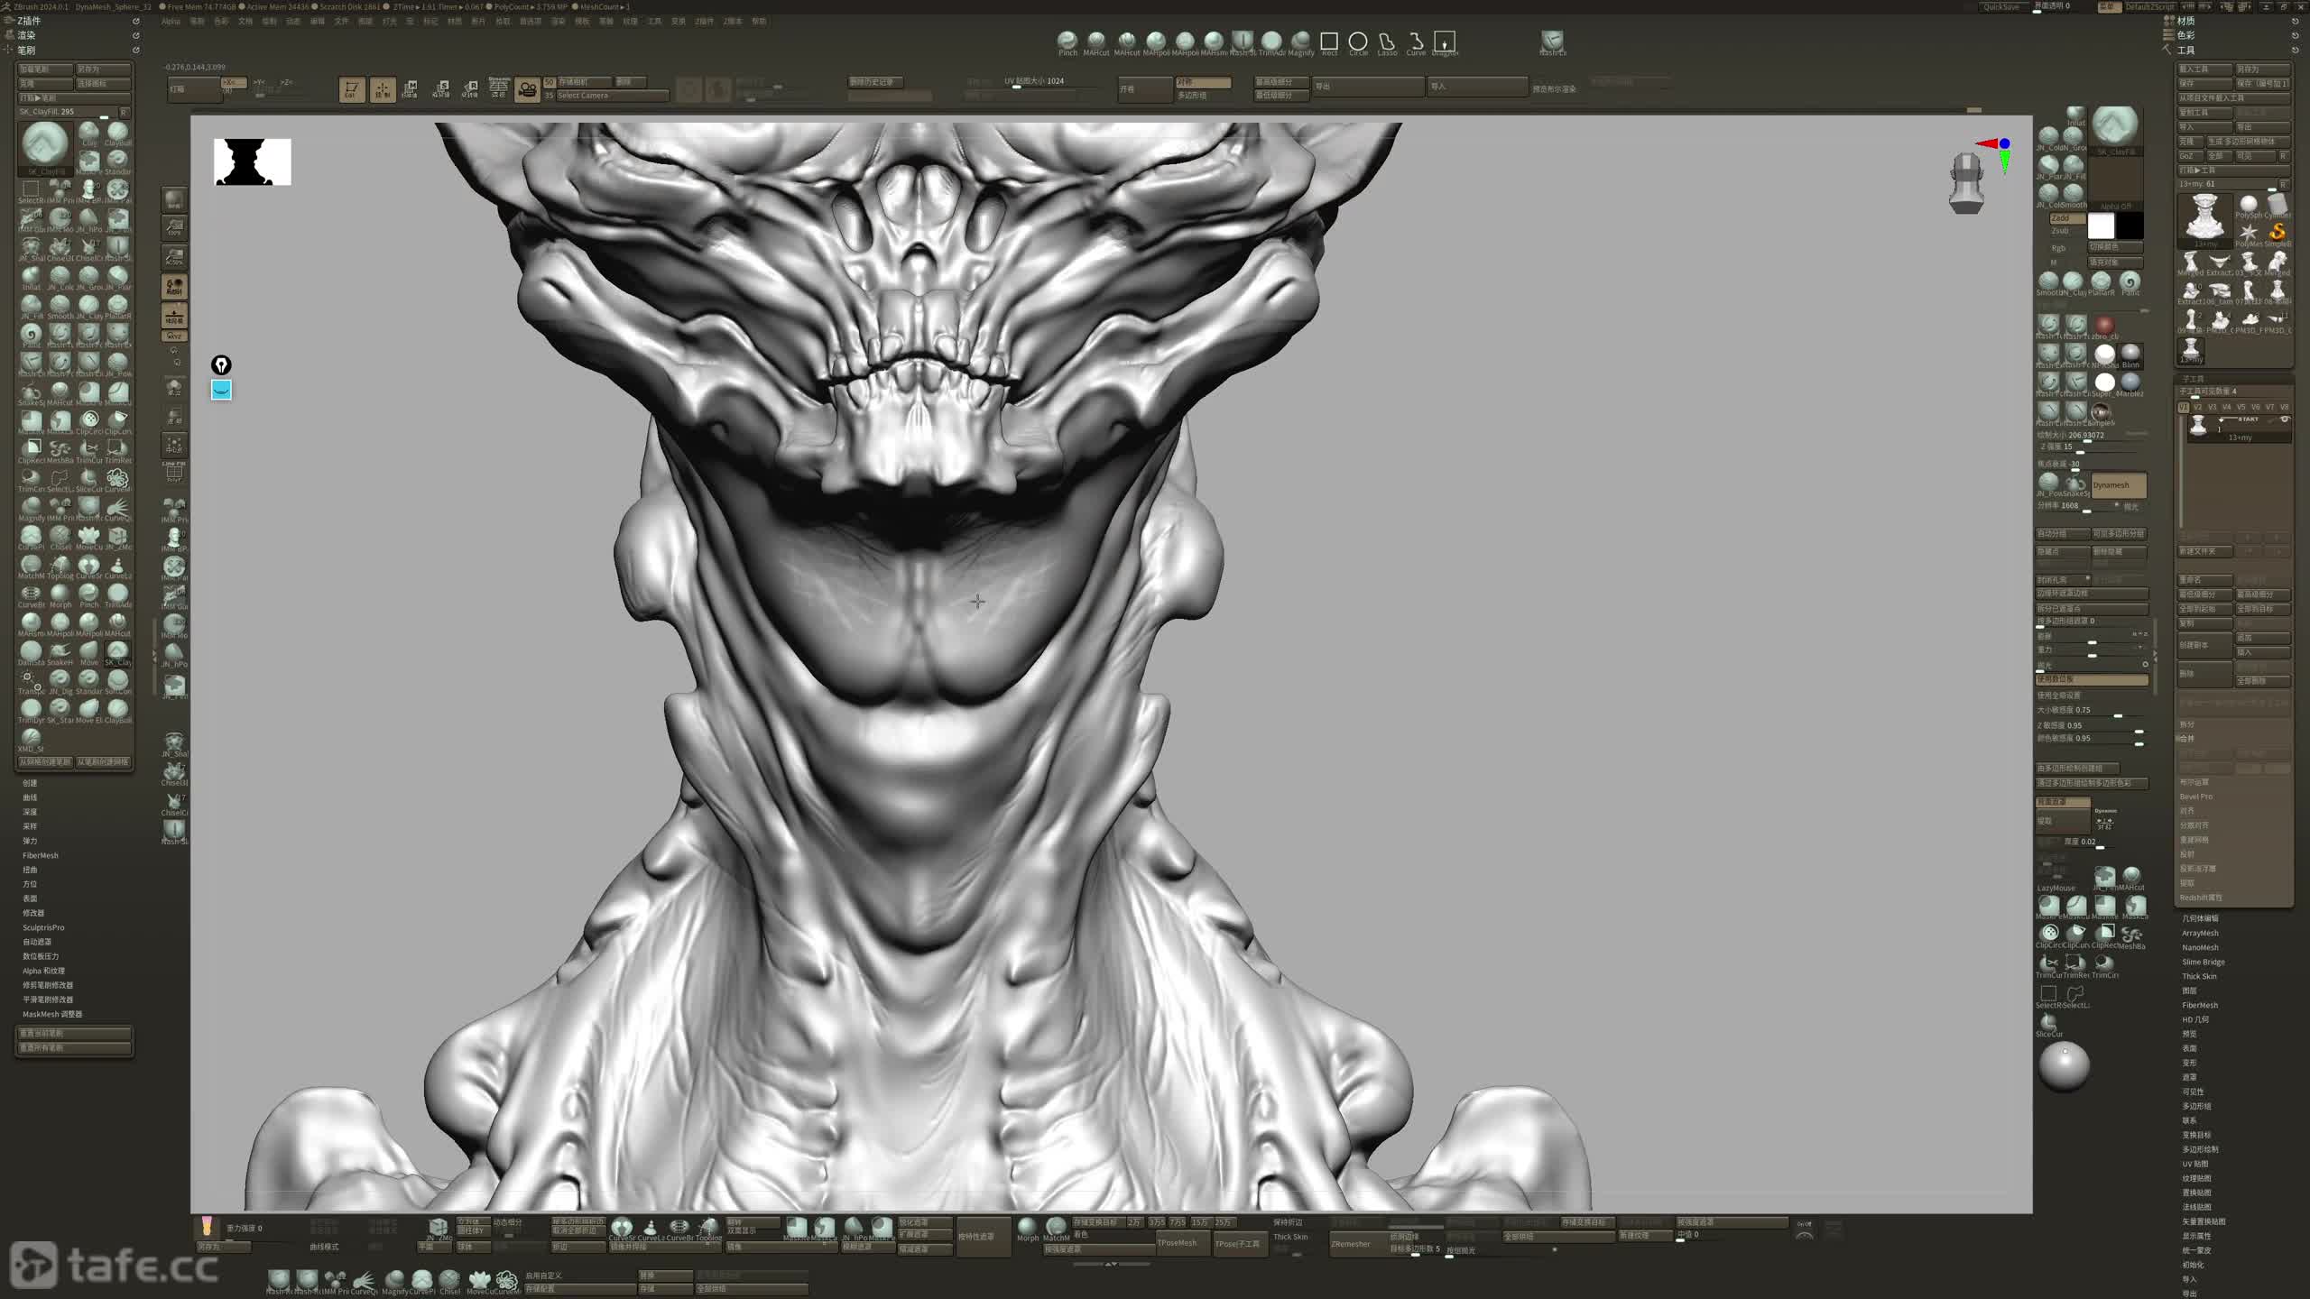
Task: Toggle the Dynamesh button
Action: coord(2119,485)
